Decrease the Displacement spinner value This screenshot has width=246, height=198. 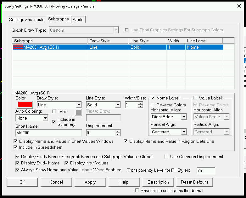pos(118,135)
